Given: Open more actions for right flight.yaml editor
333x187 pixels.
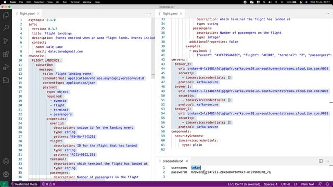Looking at the screenshot, I should (x=327, y=14).
